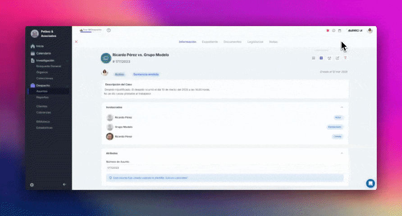Switch to the Legislación tab
Screen dimensions: 402x216
point(256,42)
